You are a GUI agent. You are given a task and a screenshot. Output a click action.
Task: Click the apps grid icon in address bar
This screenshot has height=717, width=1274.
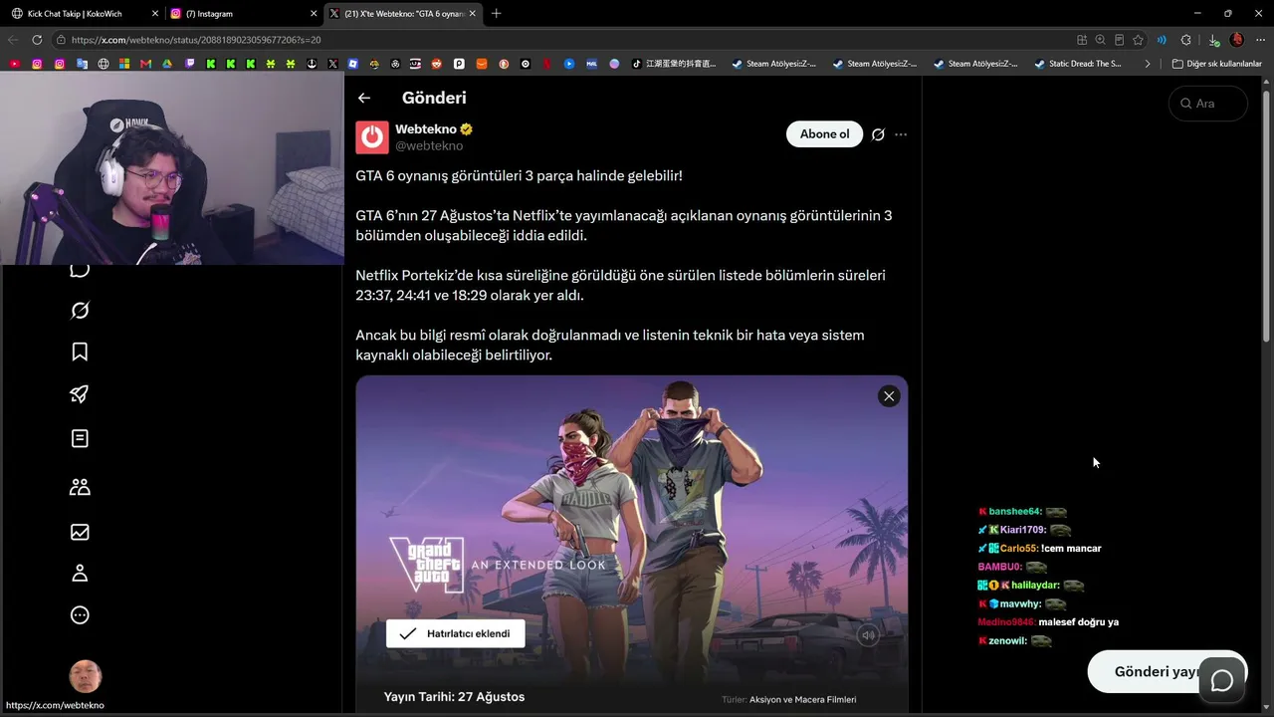point(1082,40)
